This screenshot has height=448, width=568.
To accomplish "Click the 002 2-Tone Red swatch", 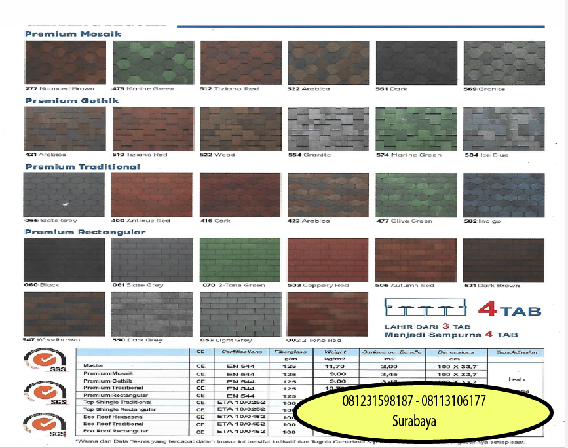I will click(328, 314).
